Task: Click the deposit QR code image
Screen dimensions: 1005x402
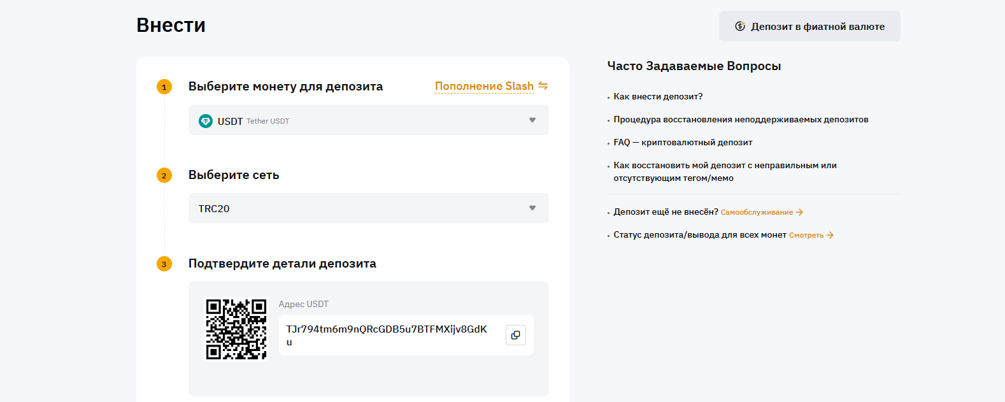Action: point(236,329)
